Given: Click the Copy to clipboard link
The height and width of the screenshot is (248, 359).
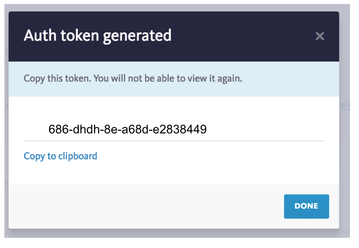Looking at the screenshot, I should [61, 156].
